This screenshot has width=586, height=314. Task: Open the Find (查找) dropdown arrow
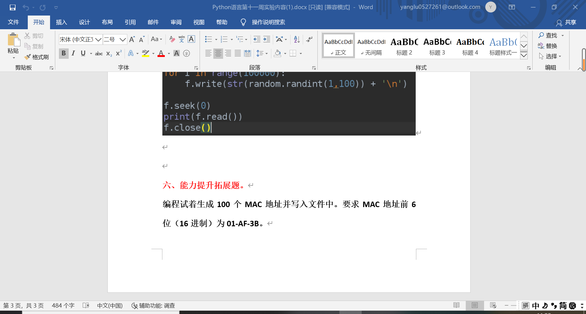[562, 36]
